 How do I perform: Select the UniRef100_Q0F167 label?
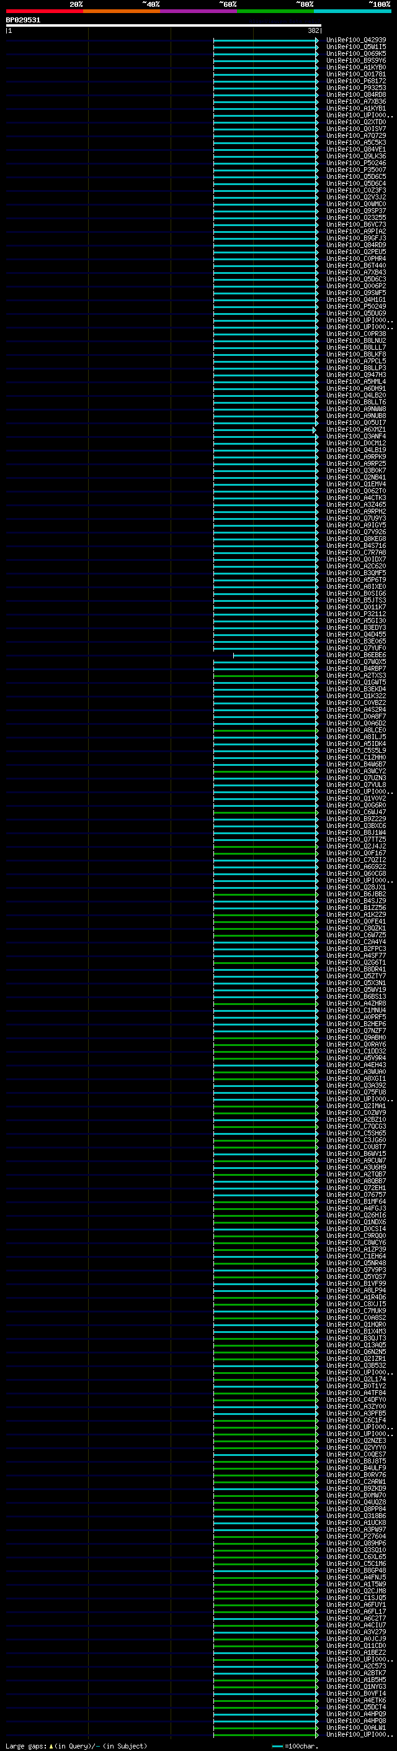(x=356, y=853)
